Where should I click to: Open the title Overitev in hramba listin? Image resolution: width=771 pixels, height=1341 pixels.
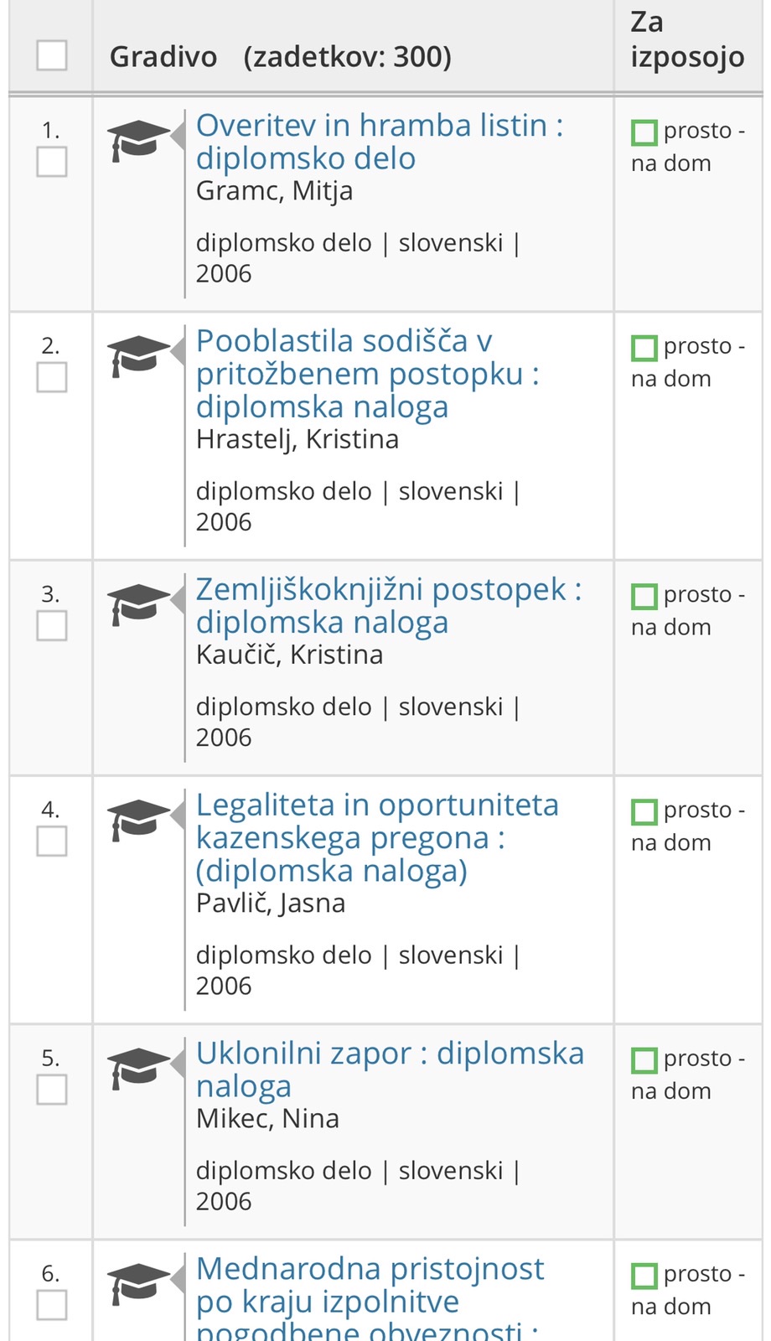click(379, 141)
